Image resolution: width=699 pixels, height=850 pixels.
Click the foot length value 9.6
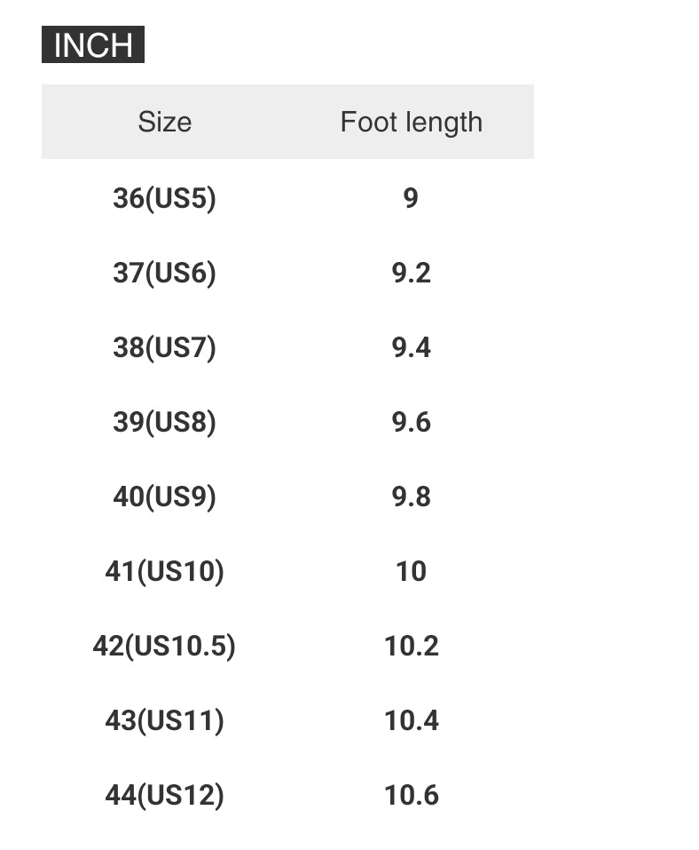pos(411,422)
